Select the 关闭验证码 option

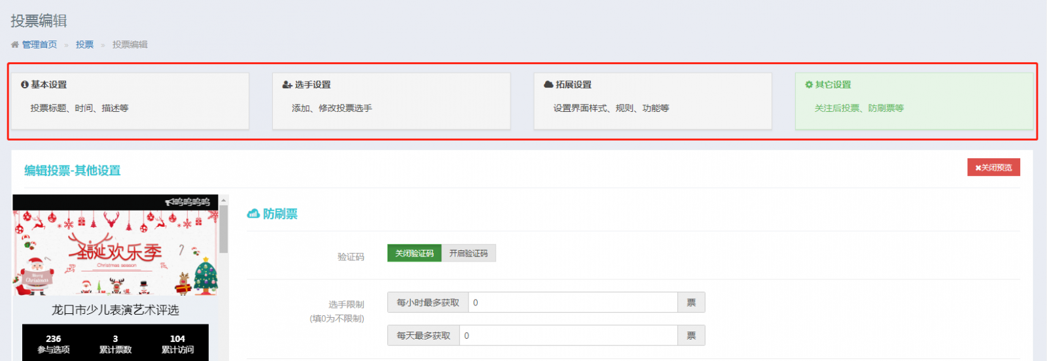tap(414, 253)
